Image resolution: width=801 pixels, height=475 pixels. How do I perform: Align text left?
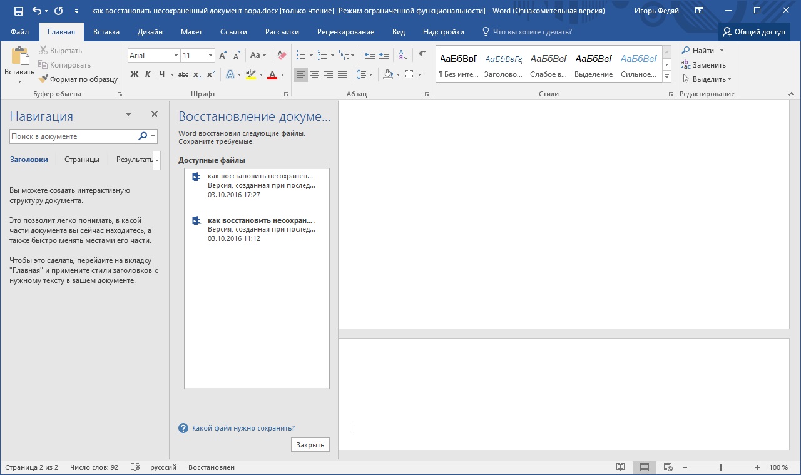(x=301, y=74)
